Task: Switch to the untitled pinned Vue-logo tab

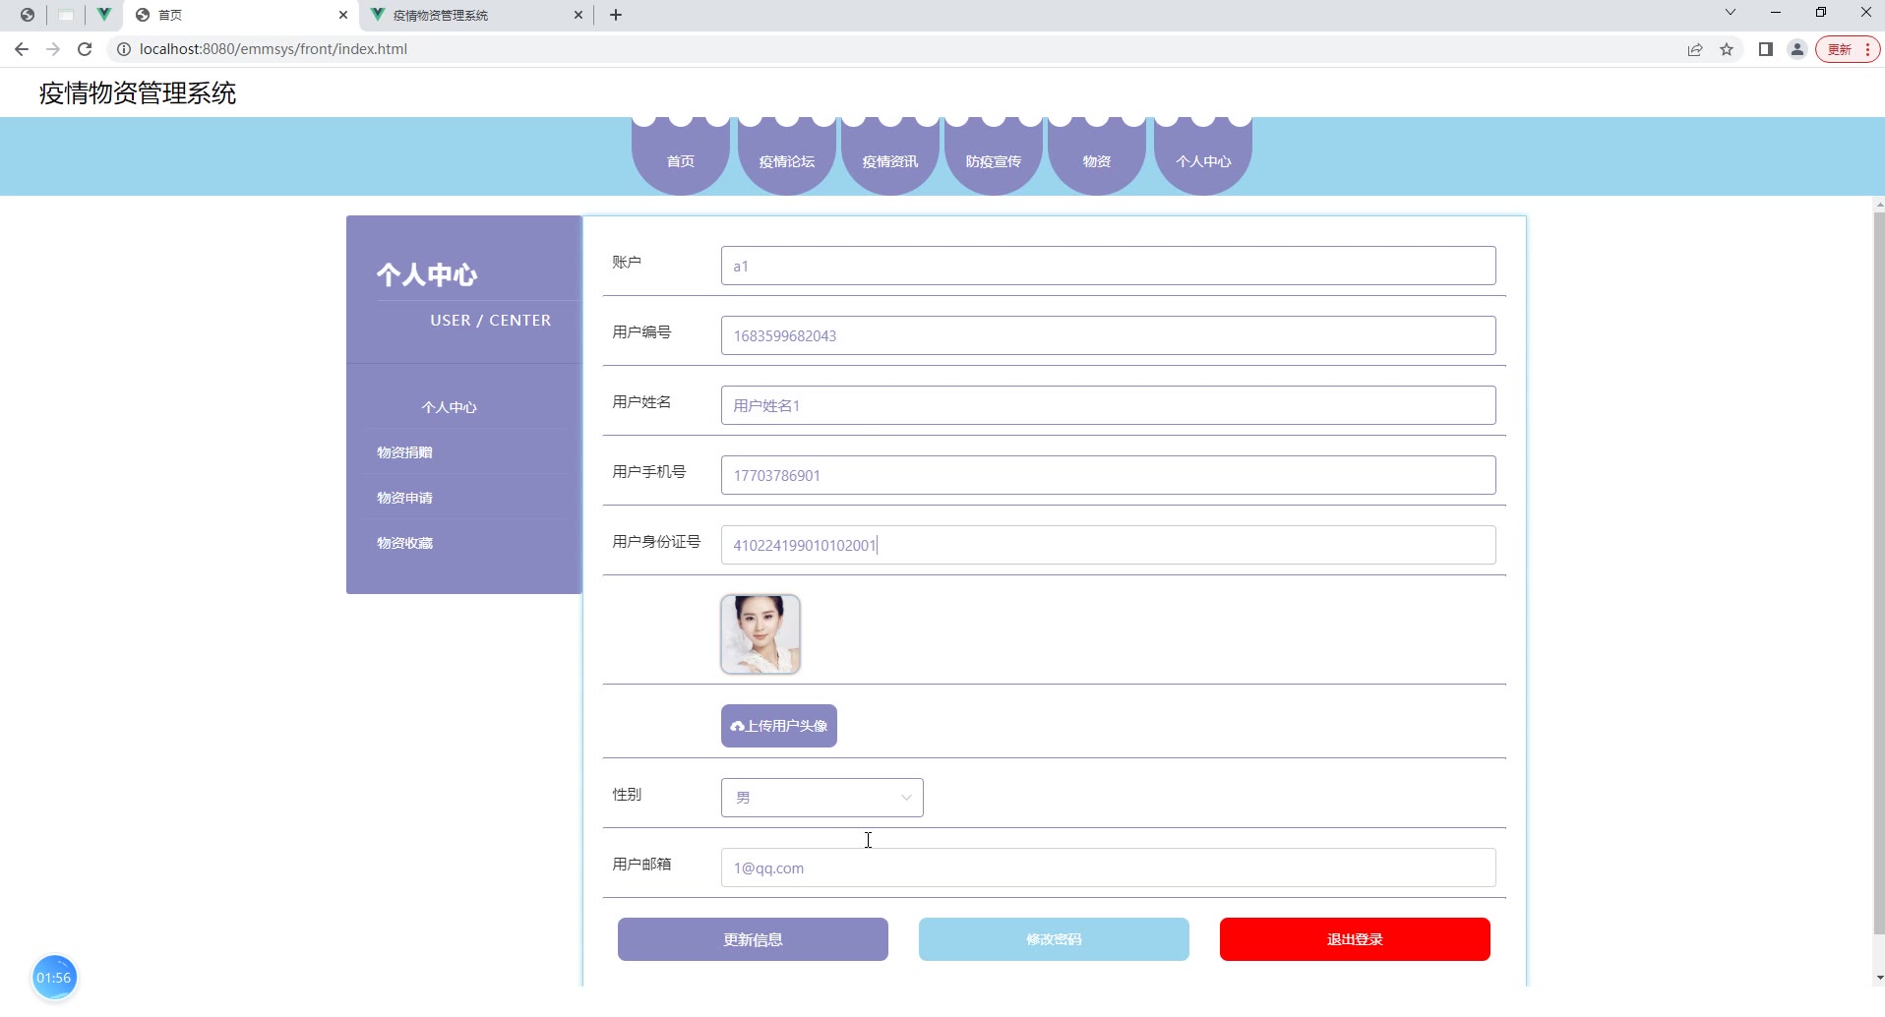Action: pos(103,15)
